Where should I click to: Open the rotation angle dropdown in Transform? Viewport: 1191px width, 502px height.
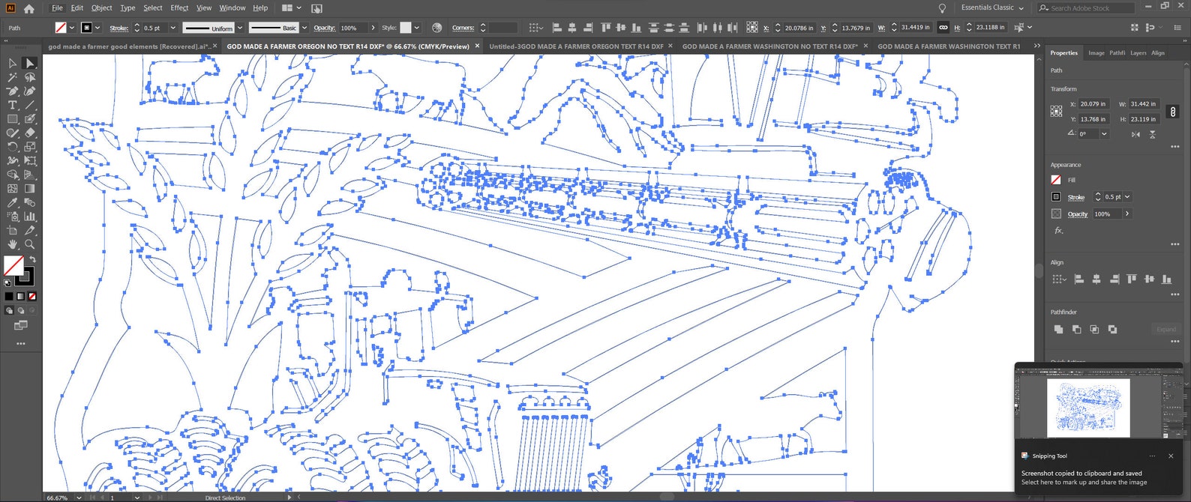(1104, 134)
